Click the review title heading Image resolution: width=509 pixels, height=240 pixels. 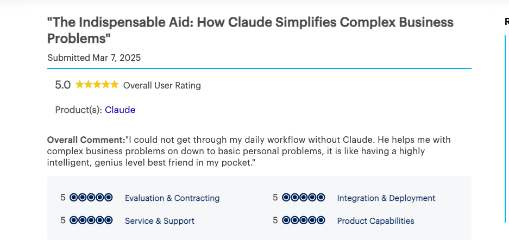click(x=250, y=30)
